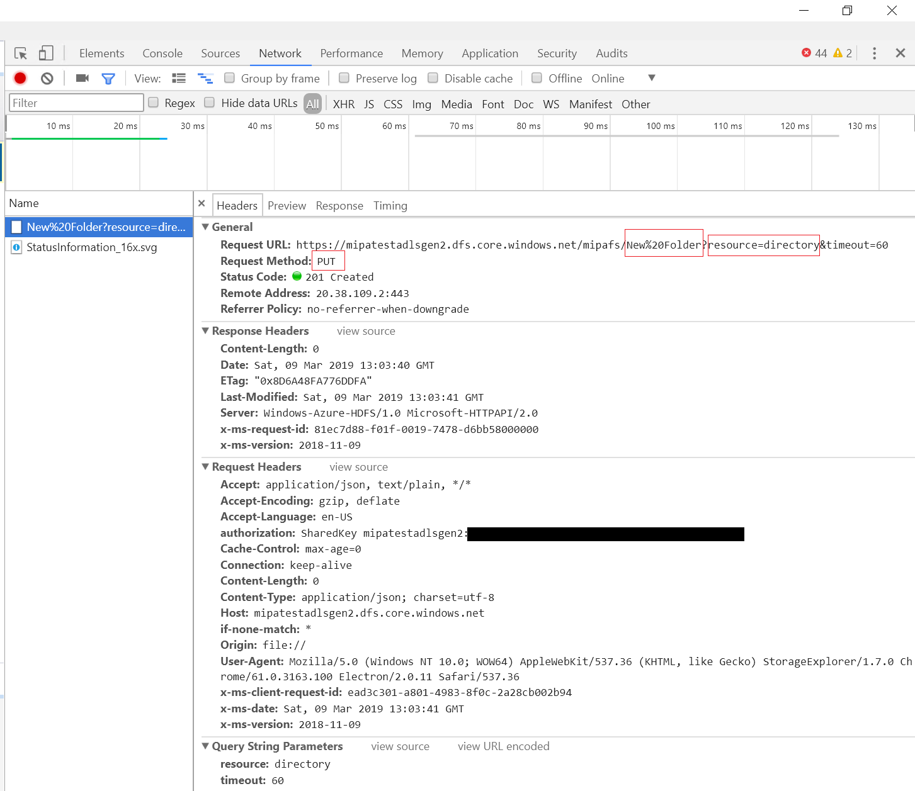
Task: Click inside the Filter input field
Action: point(76,103)
